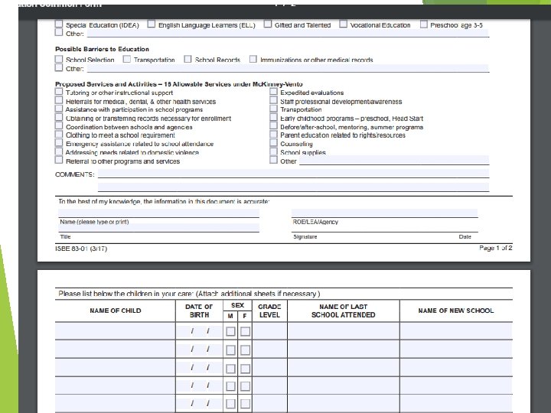Viewport: 551px width, 413px height.
Task: Check Clothing to meet a school requirement
Action: (x=59, y=134)
